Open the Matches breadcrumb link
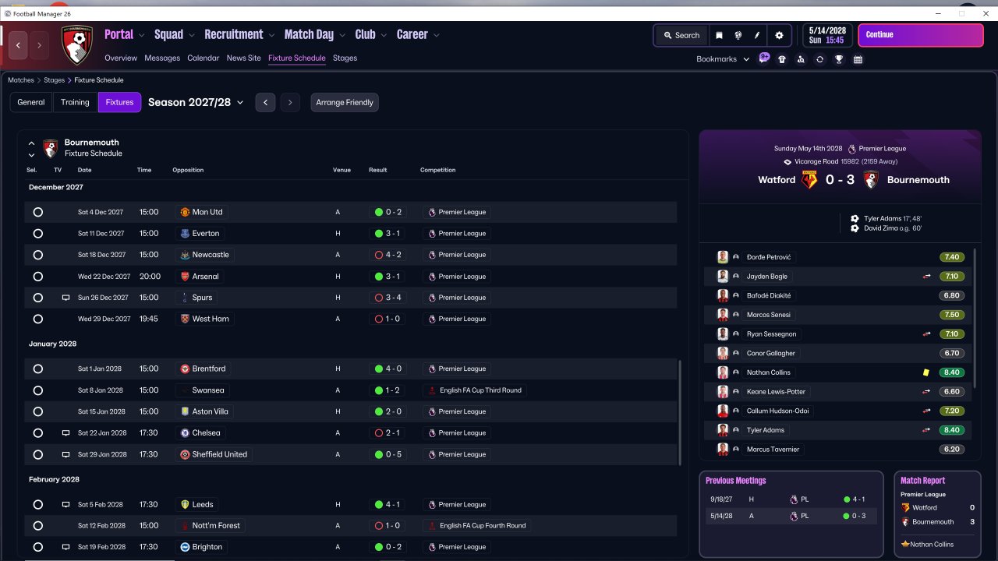The image size is (998, 561). click(x=21, y=80)
